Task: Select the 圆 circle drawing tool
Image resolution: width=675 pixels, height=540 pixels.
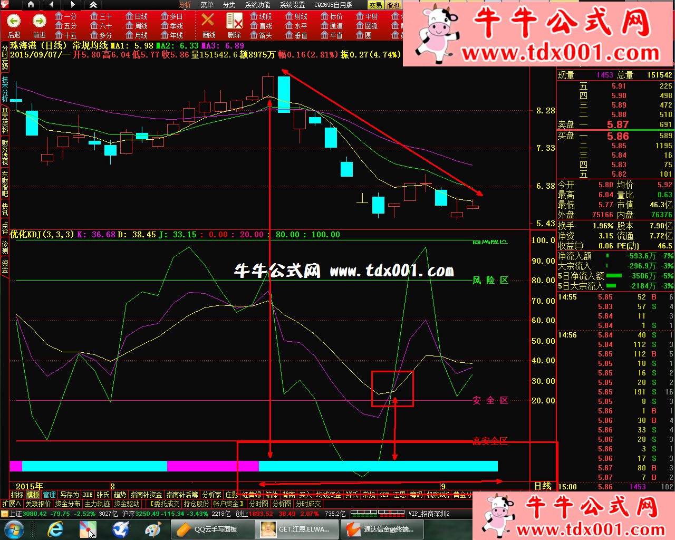Action: pos(364,35)
